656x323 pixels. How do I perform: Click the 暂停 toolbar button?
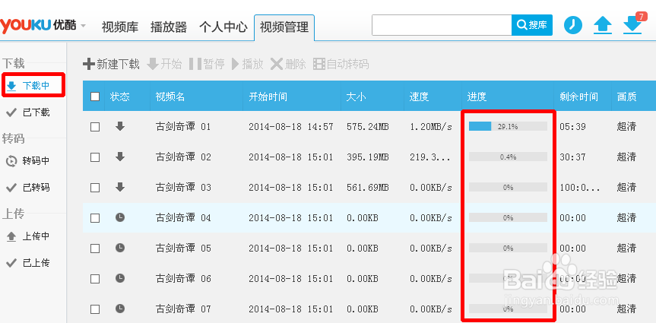click(x=207, y=64)
